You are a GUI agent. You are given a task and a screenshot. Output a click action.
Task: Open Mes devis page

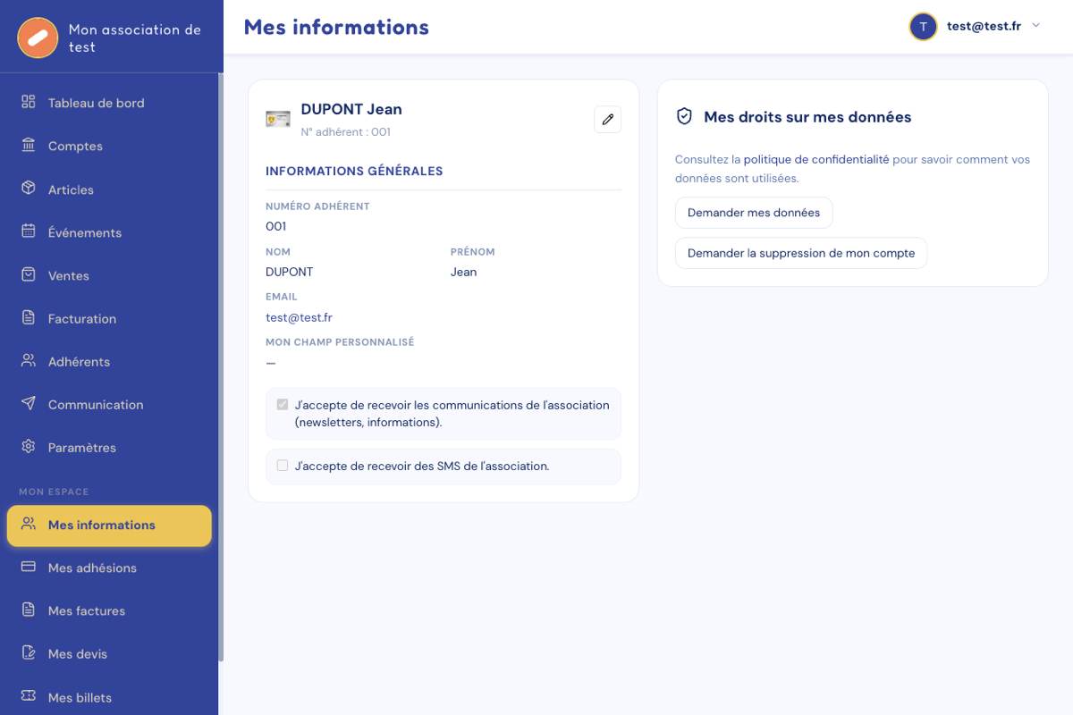pyautogui.click(x=109, y=653)
